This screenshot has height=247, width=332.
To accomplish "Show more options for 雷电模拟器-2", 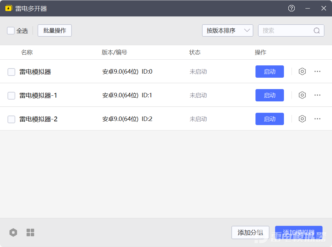I will click(317, 119).
